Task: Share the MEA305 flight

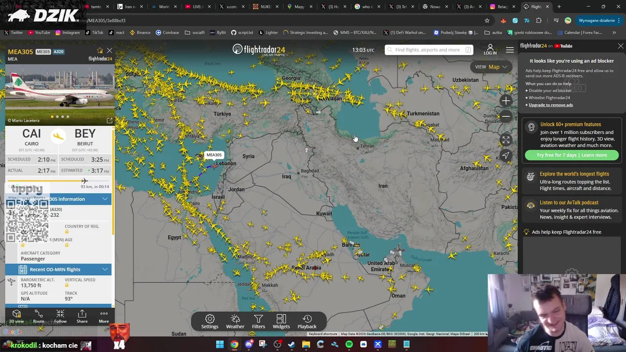Action: pos(82,316)
